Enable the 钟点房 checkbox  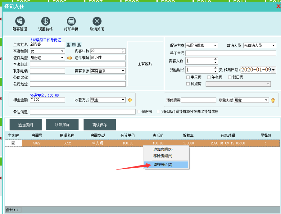(x=188, y=84)
